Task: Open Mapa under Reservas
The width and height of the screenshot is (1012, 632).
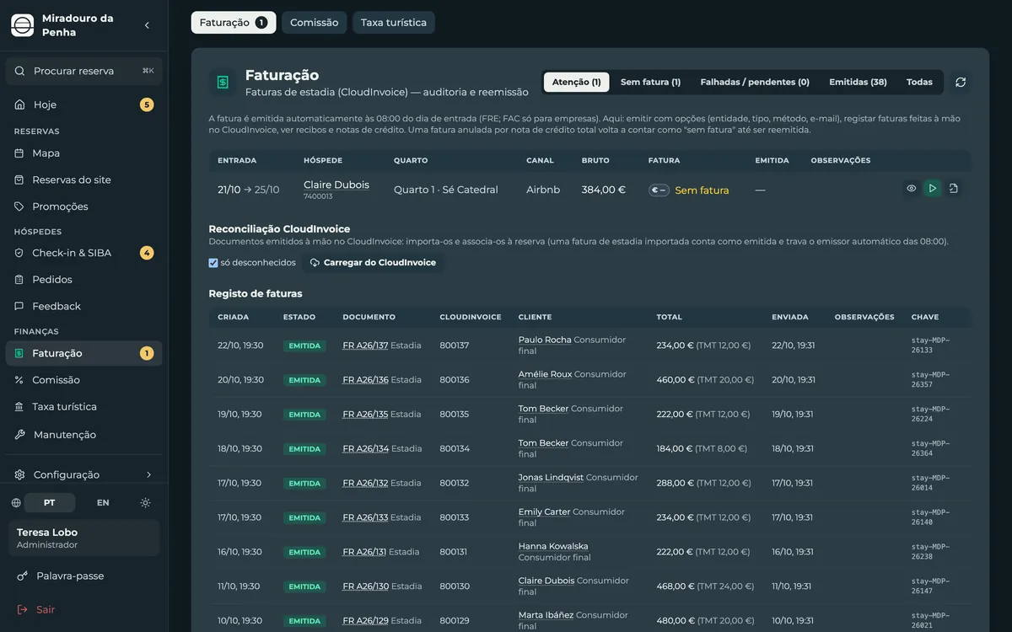Action: 84,153
